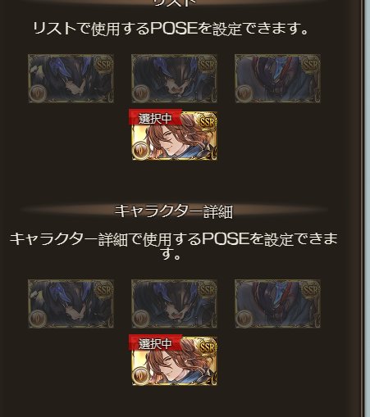Select first dimmed pose in リスト section
The width and height of the screenshot is (370, 417).
[x=71, y=79]
